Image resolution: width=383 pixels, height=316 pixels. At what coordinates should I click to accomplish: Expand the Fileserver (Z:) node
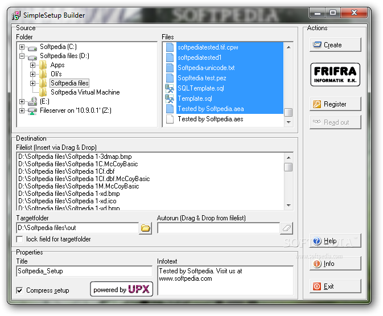coord(22,110)
